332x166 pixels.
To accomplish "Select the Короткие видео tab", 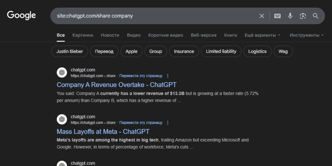I will pos(166,35).
